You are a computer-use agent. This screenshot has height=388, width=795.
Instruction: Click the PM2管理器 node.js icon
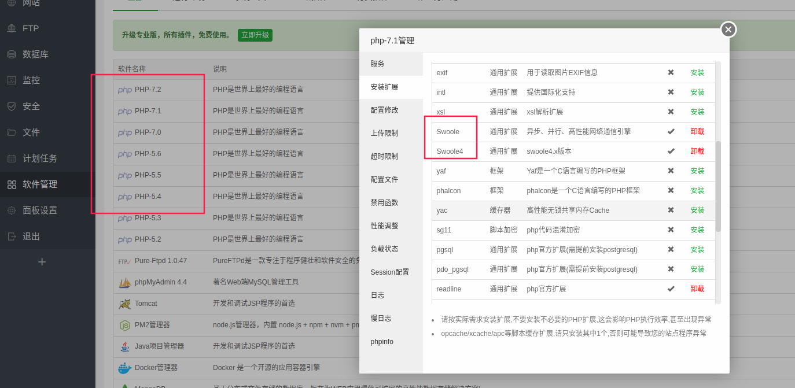pos(125,325)
